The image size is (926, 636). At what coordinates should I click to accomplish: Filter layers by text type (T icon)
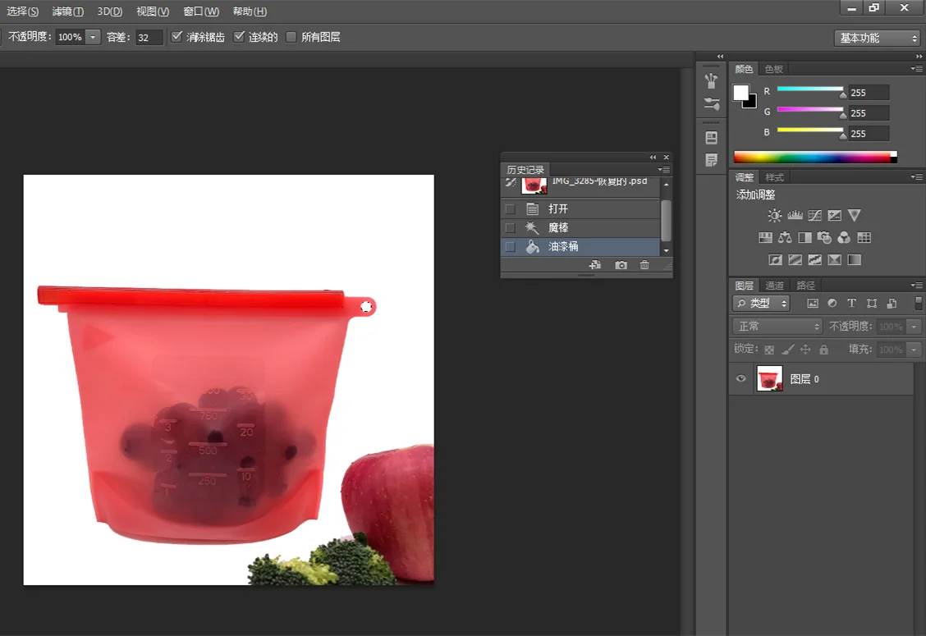(x=851, y=304)
